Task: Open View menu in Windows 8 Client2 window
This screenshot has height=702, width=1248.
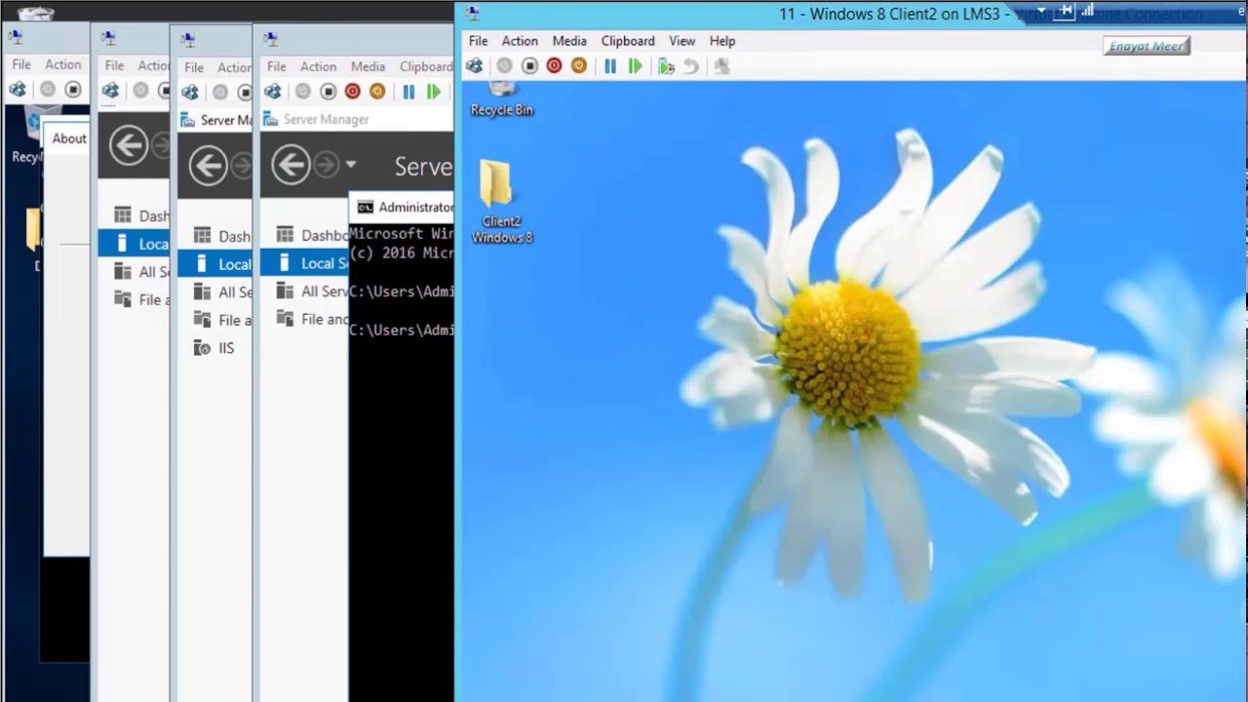Action: pyautogui.click(x=682, y=41)
